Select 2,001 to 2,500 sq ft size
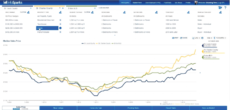 77,28
